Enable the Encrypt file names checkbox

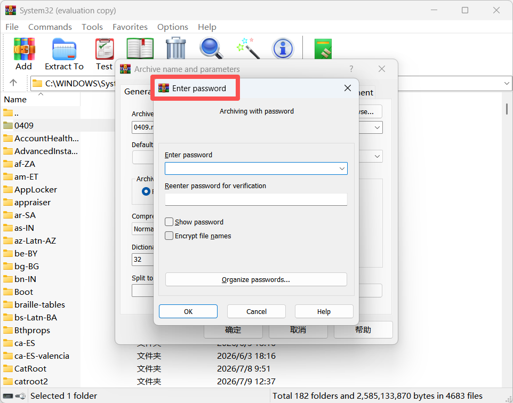tap(169, 236)
